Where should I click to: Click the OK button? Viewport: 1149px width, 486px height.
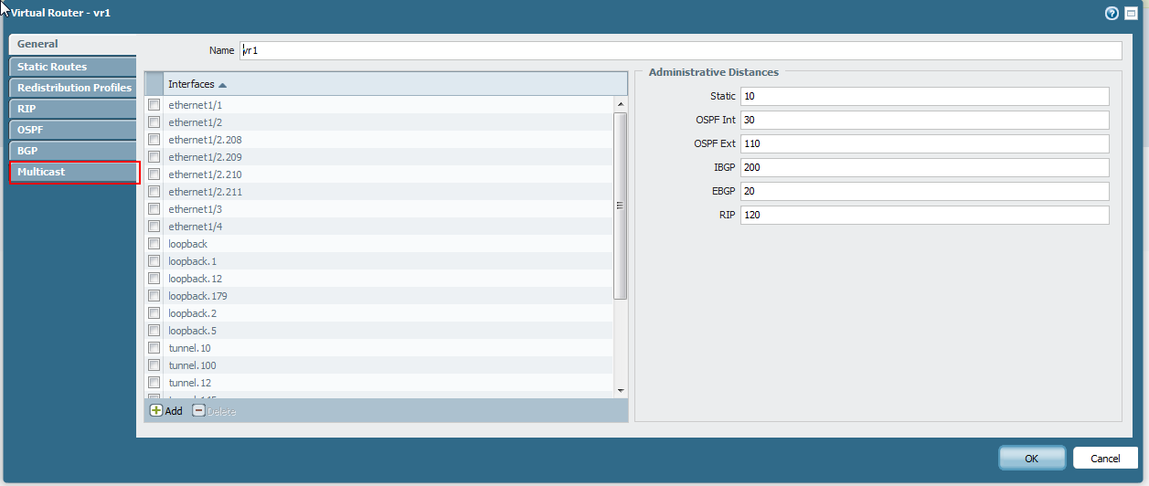[1032, 458]
